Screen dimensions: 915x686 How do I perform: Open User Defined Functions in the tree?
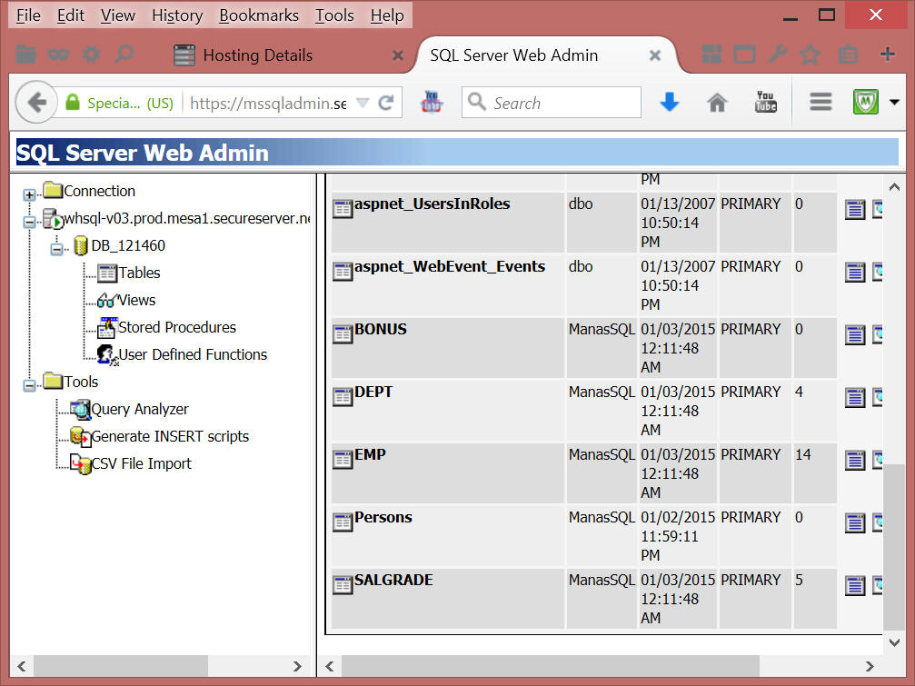193,355
